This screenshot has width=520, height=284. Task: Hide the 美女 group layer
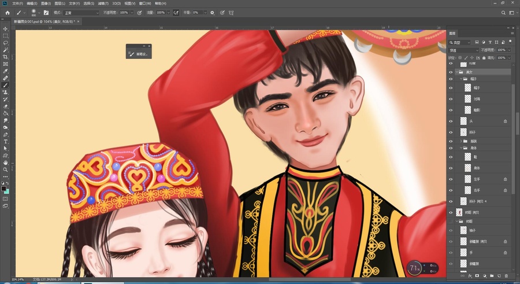coord(451,72)
